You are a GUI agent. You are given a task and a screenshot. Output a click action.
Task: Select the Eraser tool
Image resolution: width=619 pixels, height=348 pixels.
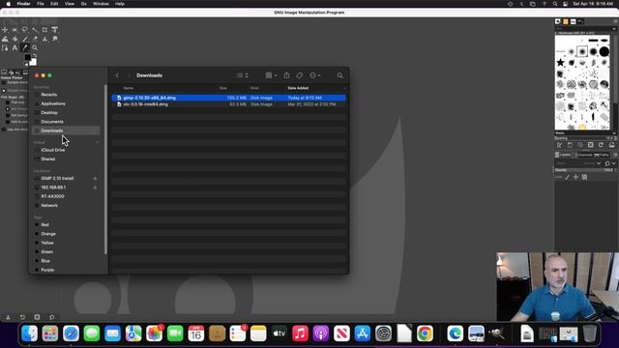(35, 39)
